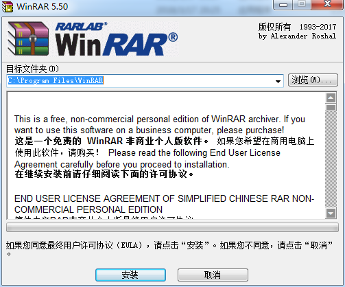This screenshot has height=287, width=345.
Task: Click the WinRAR icon in the title bar
Action: click(x=8, y=7)
